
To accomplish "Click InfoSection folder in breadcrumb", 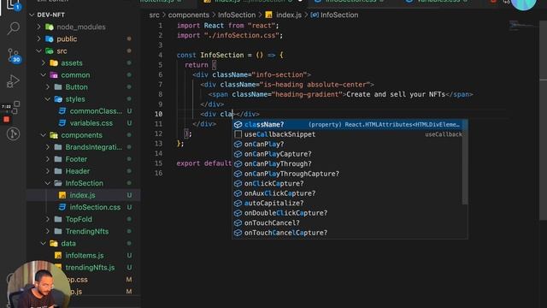I will click(237, 15).
